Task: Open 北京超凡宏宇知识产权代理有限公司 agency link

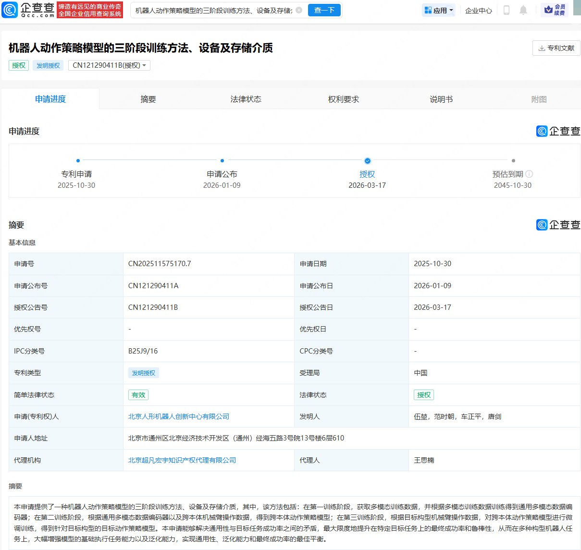Action: point(182,460)
